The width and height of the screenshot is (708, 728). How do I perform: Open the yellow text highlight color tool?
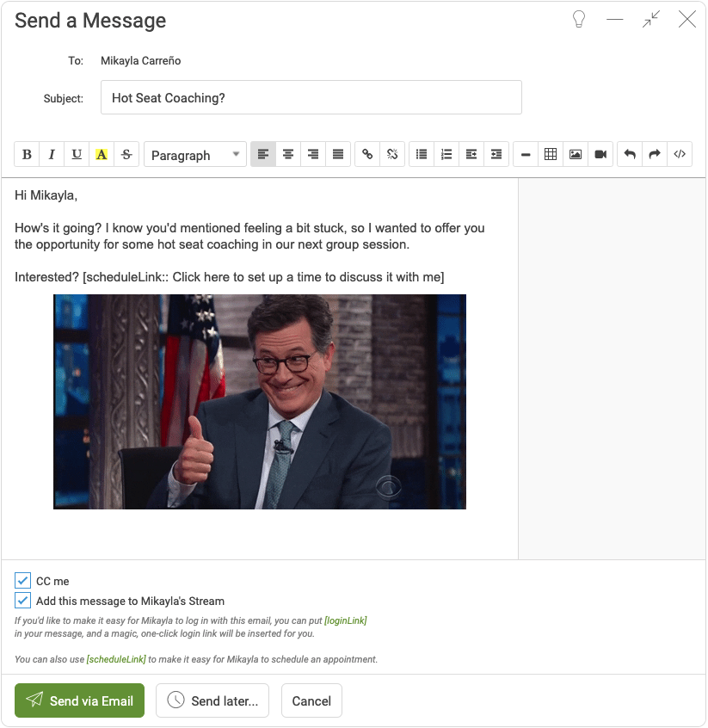(x=102, y=154)
